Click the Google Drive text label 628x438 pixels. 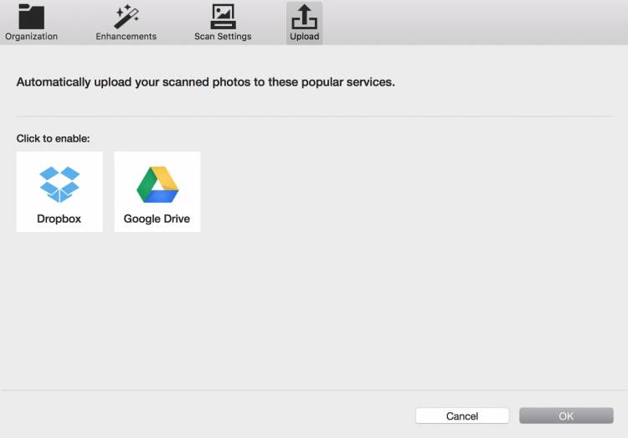click(157, 219)
